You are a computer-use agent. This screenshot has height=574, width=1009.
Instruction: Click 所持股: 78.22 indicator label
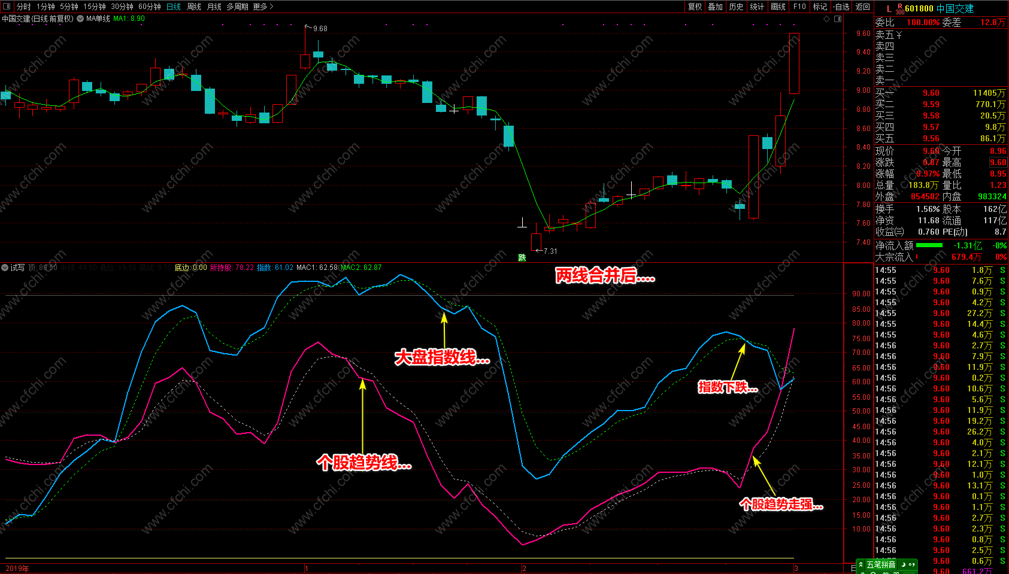click(232, 268)
